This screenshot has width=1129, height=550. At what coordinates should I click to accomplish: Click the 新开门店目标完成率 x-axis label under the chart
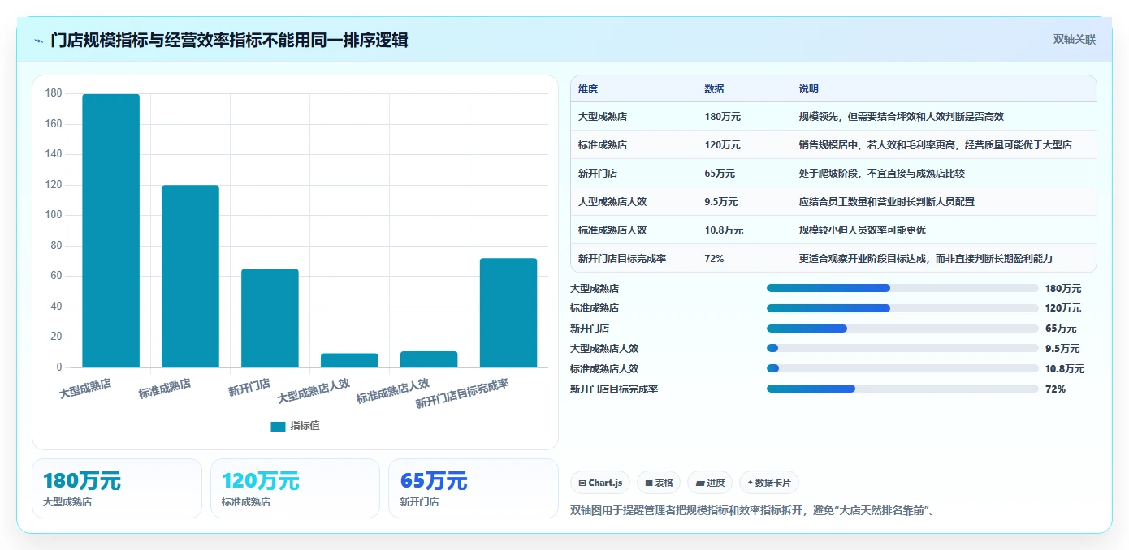[462, 393]
